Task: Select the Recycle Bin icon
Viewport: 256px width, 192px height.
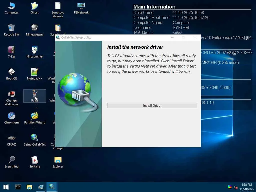Action: (11, 30)
